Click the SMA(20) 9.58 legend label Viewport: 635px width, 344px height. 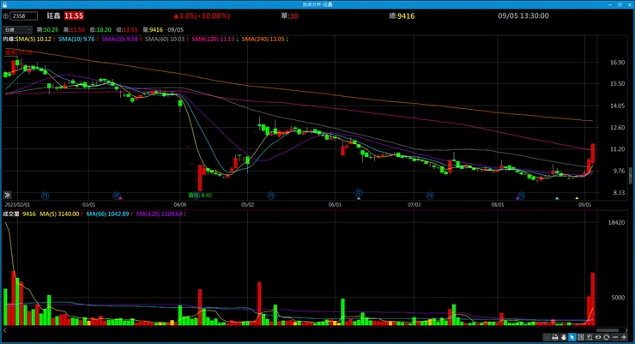tap(122, 39)
